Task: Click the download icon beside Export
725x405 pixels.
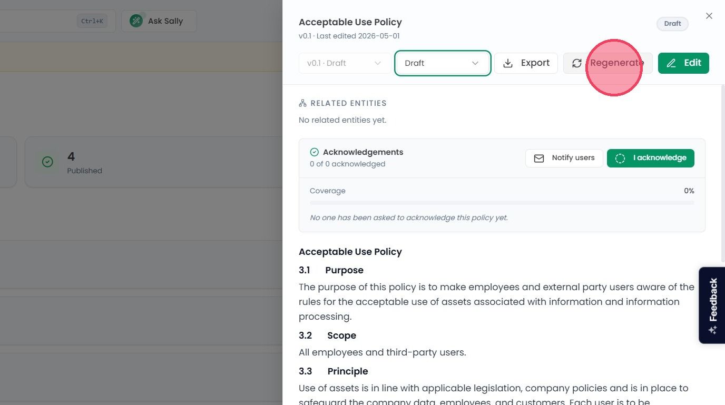Action: coord(508,63)
